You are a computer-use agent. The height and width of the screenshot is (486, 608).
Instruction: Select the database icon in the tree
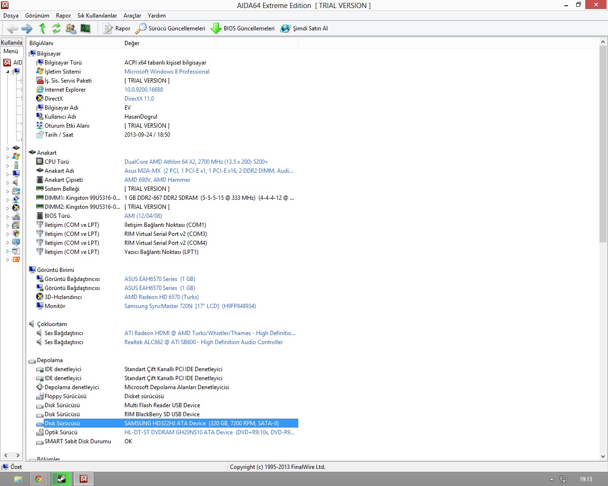tap(16, 251)
